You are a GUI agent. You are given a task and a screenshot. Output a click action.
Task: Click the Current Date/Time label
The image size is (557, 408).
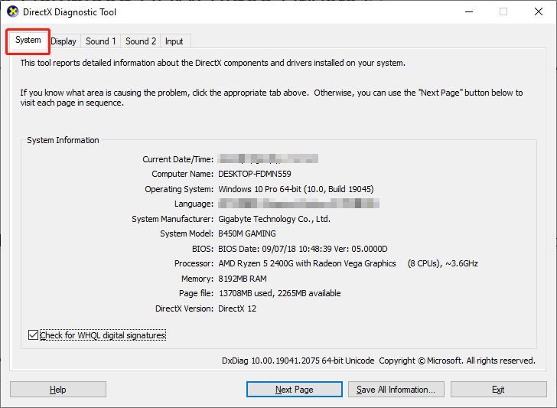[178, 159]
